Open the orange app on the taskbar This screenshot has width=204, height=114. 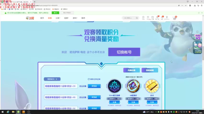(x=23, y=112)
